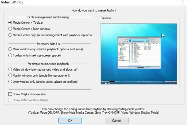
Task: Click the jetAudio preview image
Action: click(139, 54)
